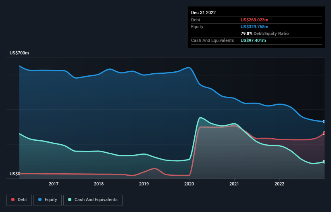Click the 2018 x-axis label
This screenshot has width=331, height=212.
[x=99, y=184]
